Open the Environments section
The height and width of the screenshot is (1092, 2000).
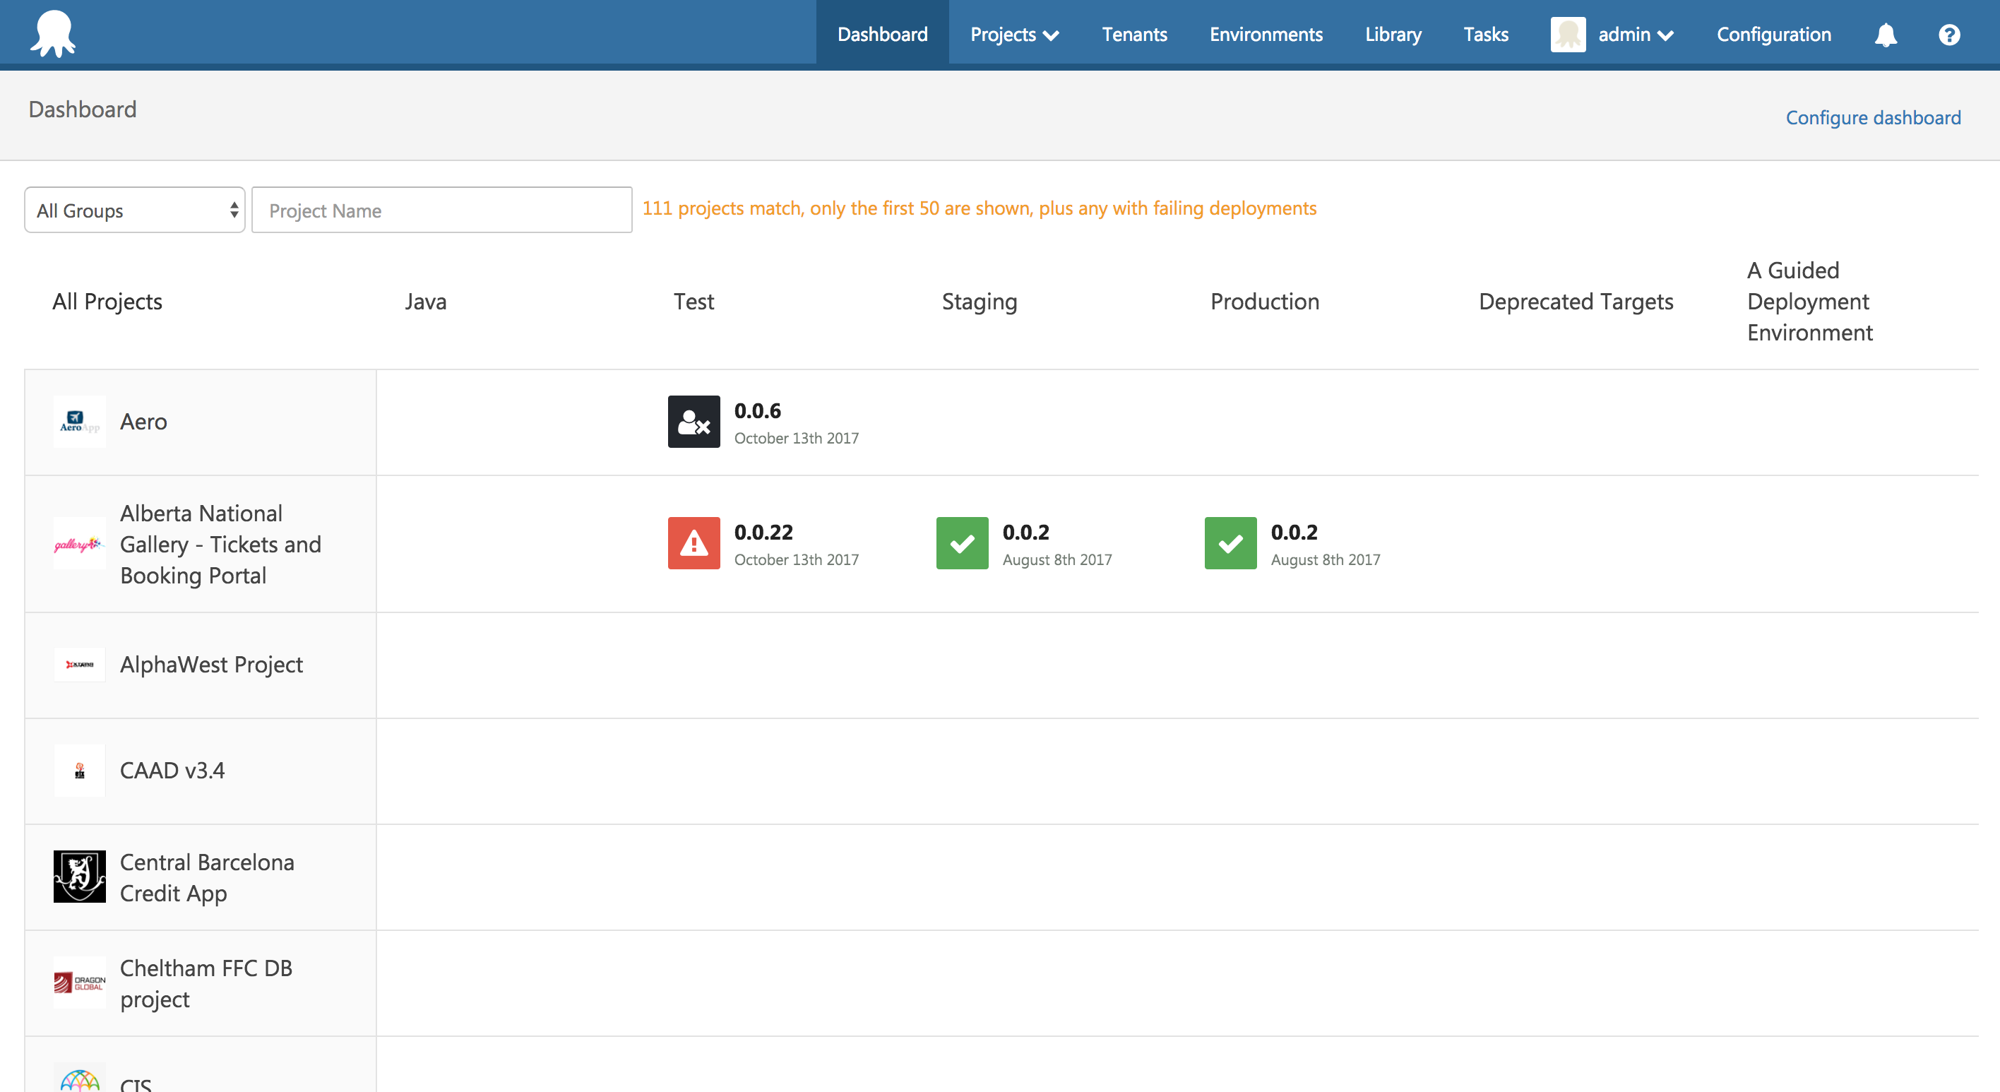(1265, 34)
